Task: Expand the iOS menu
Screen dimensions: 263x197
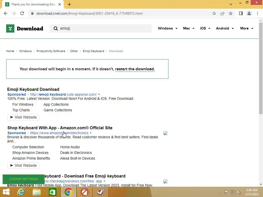Action: [x=205, y=28]
